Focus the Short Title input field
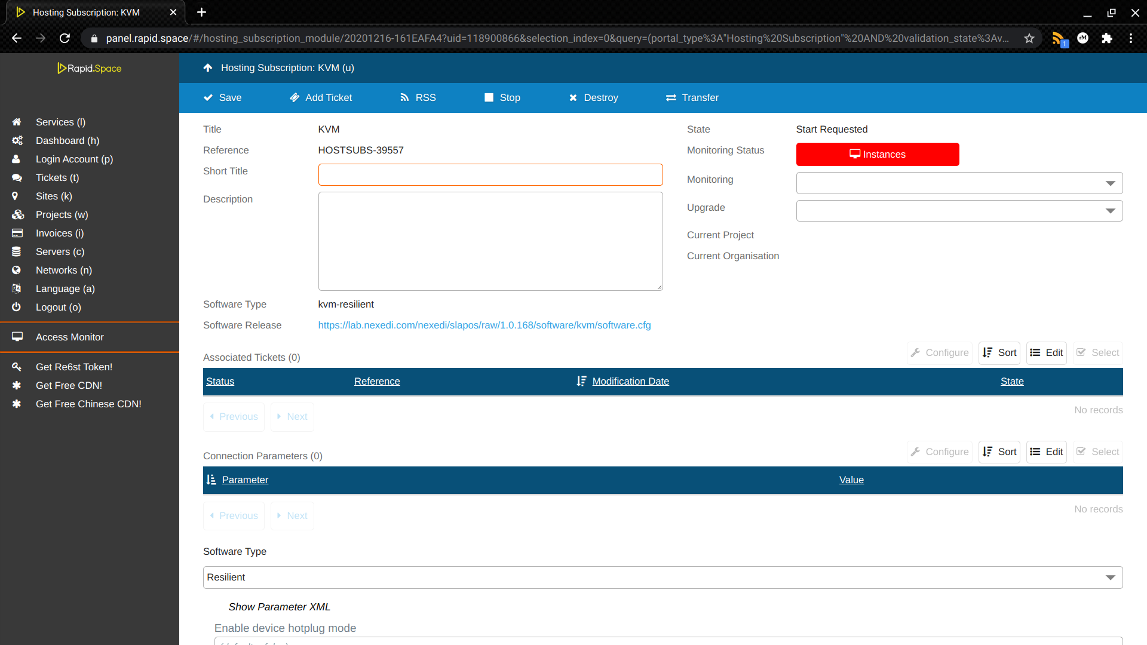This screenshot has height=645, width=1147. (490, 174)
